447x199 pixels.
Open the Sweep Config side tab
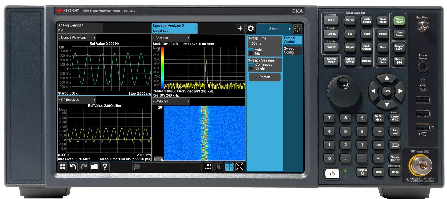[x=293, y=50]
